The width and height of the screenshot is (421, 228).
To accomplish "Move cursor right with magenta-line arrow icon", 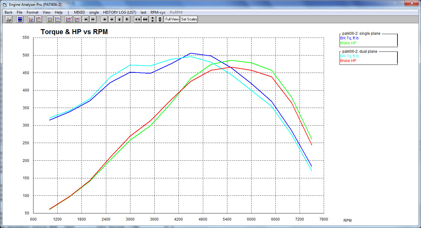I will point(93,19).
